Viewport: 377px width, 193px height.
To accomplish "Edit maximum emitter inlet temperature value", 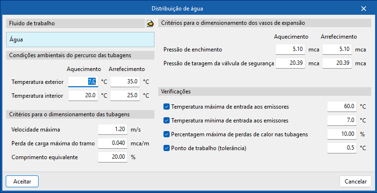I will tap(342, 106).
